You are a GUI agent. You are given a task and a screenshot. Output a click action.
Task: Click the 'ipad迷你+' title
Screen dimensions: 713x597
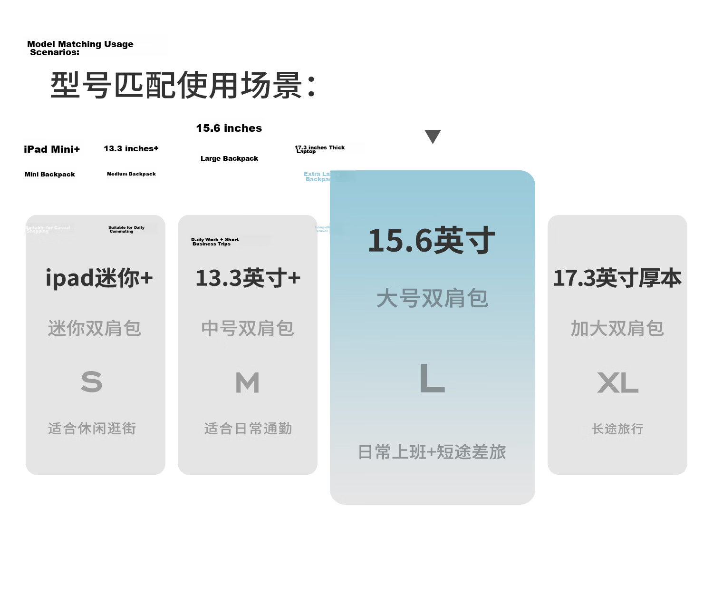tap(99, 277)
